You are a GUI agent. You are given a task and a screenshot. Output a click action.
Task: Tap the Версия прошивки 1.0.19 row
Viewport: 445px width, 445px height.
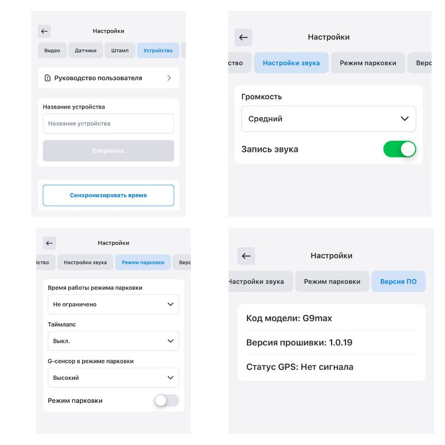coord(332,343)
